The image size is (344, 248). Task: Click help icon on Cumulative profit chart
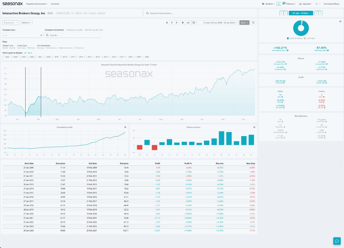point(125,127)
